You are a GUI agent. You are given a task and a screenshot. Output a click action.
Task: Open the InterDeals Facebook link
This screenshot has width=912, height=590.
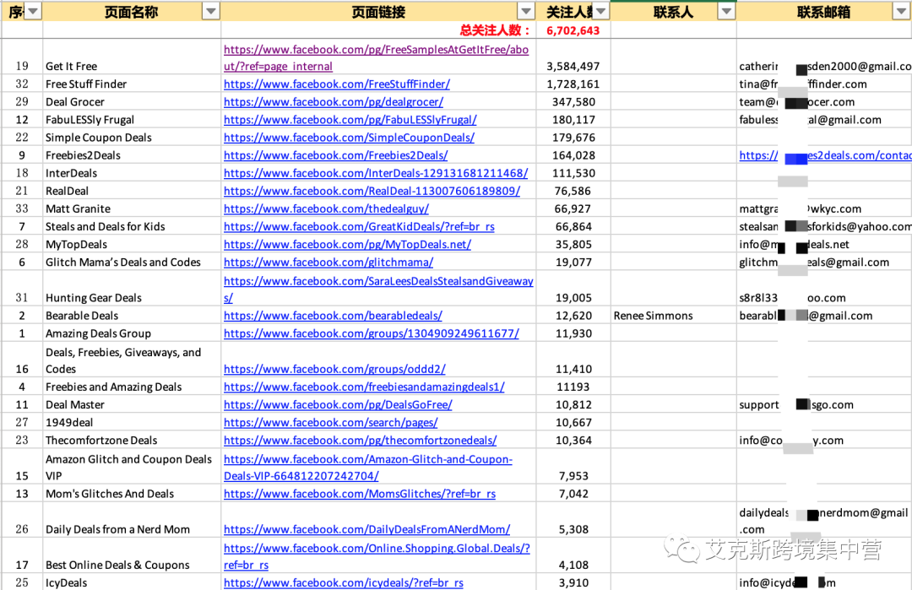point(376,173)
